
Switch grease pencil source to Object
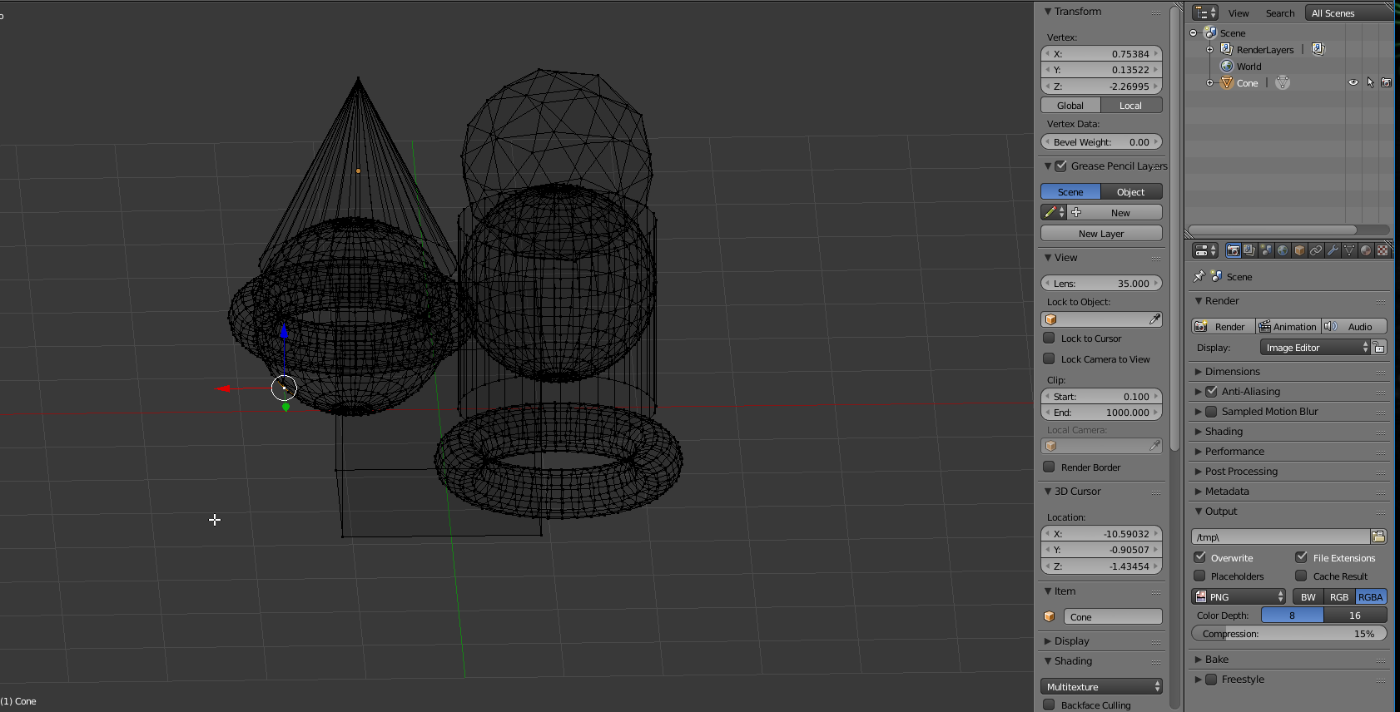click(1131, 191)
